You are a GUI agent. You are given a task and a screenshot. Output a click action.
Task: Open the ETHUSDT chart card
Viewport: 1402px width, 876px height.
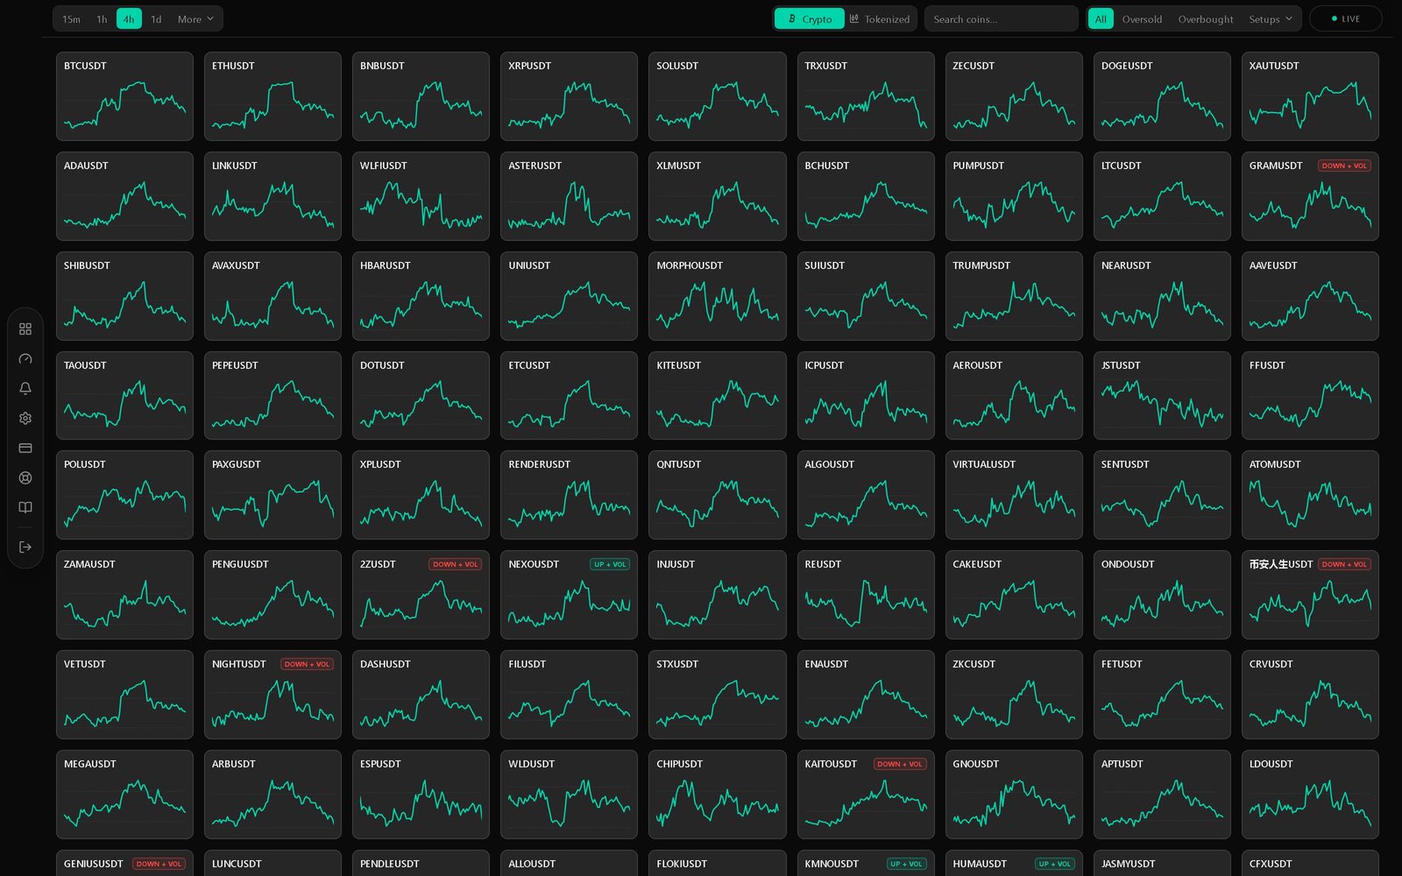273,96
